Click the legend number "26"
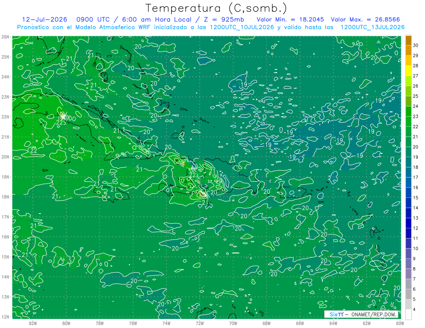Screen dimensions: 425x328 (416, 86)
